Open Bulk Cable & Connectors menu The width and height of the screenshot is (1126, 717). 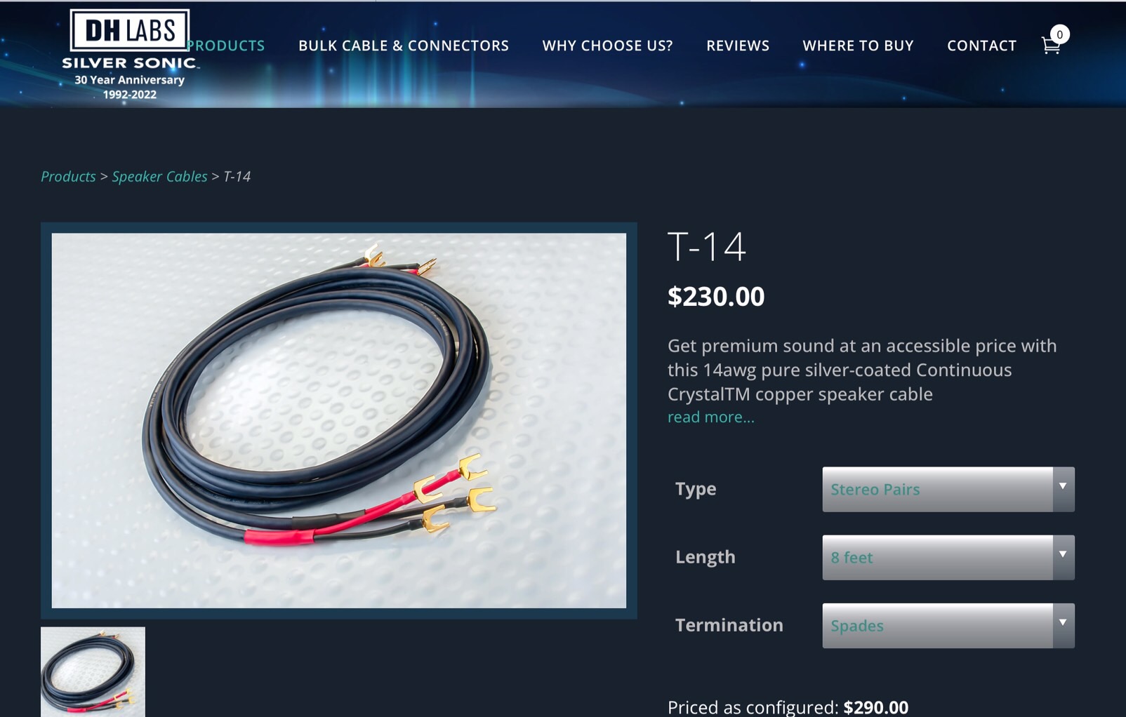click(x=404, y=46)
